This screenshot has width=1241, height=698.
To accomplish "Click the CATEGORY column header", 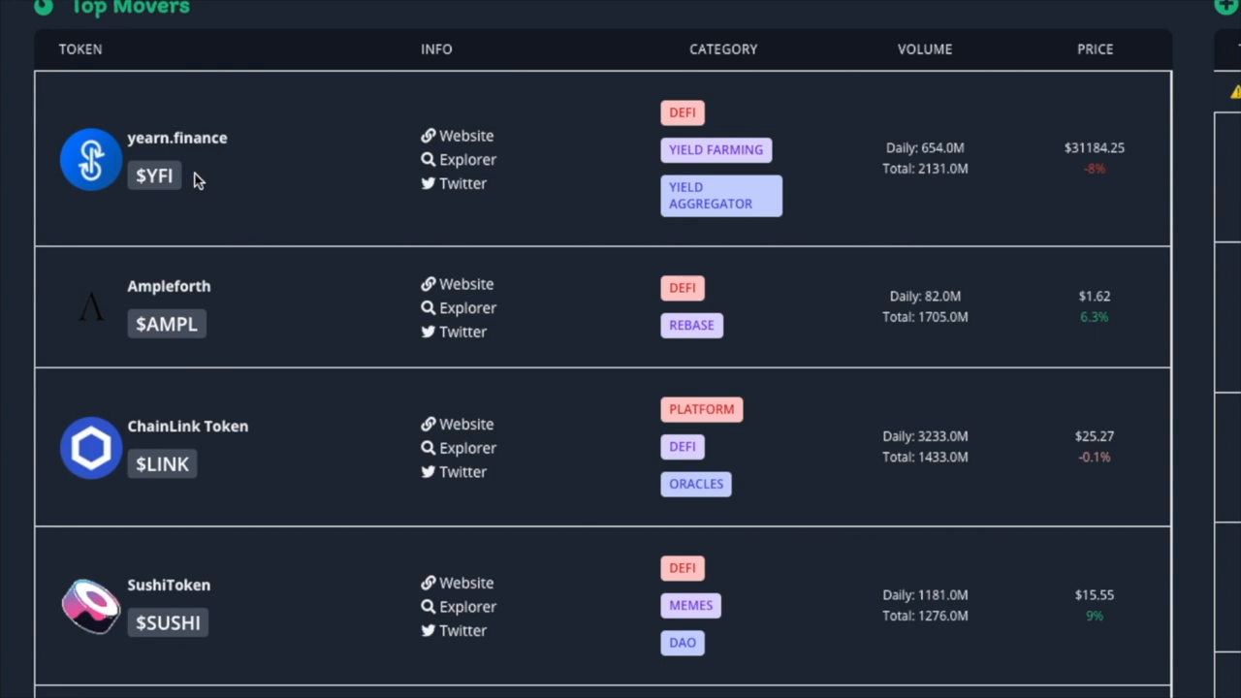I will 723,48.
